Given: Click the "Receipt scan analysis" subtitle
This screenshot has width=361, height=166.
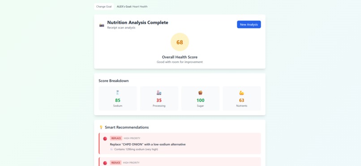Looking at the screenshot, I should [121, 28].
